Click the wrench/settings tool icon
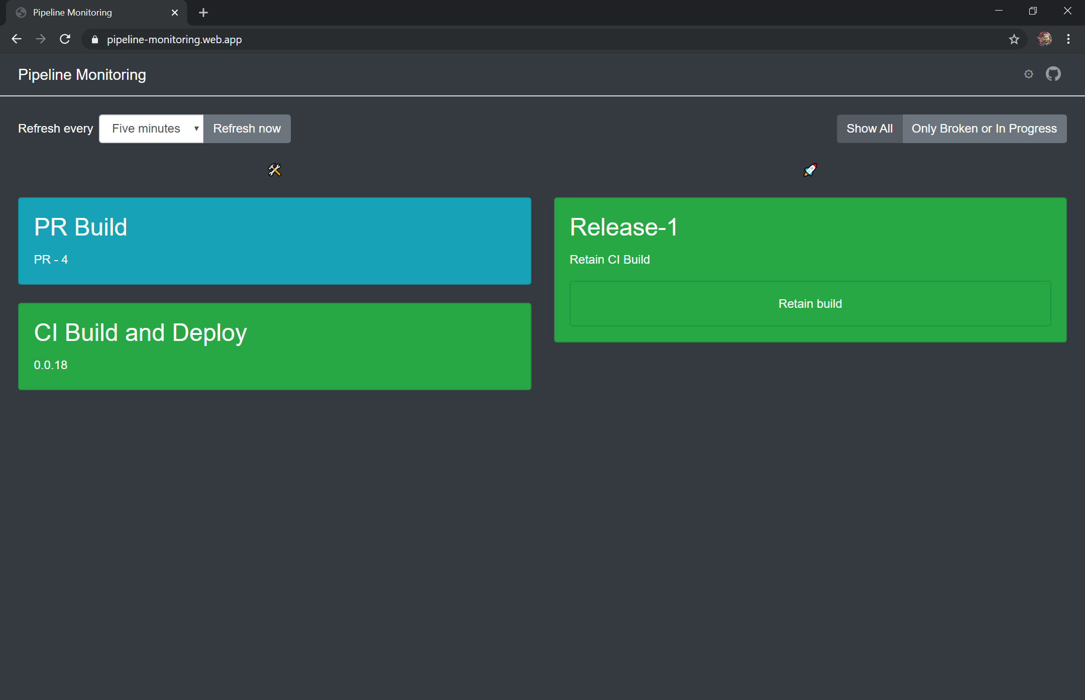 pos(274,170)
